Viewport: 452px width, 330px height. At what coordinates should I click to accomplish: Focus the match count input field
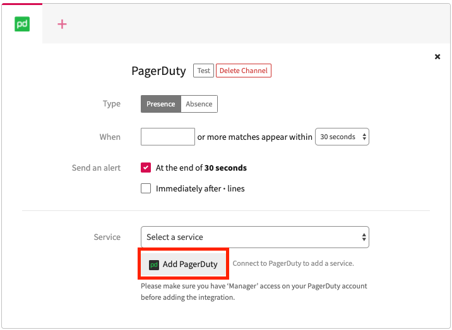pyautogui.click(x=168, y=137)
